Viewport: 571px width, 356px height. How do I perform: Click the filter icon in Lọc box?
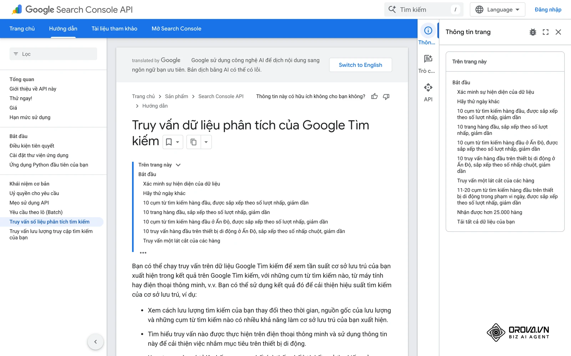pyautogui.click(x=16, y=54)
